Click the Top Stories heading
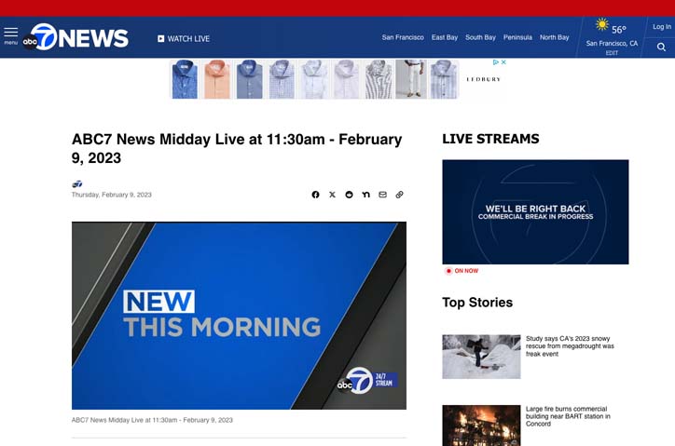This screenshot has height=446, width=675. click(477, 303)
